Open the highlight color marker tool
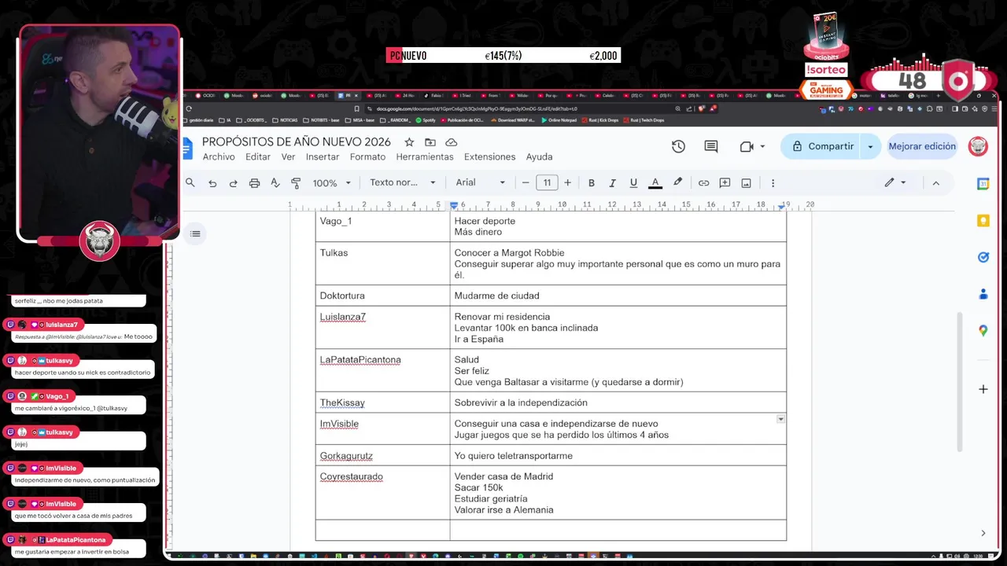Image resolution: width=1007 pixels, height=566 pixels. tap(677, 182)
